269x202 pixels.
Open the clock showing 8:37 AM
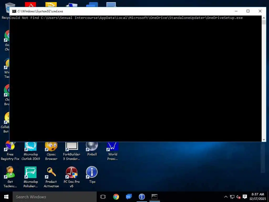click(x=258, y=196)
